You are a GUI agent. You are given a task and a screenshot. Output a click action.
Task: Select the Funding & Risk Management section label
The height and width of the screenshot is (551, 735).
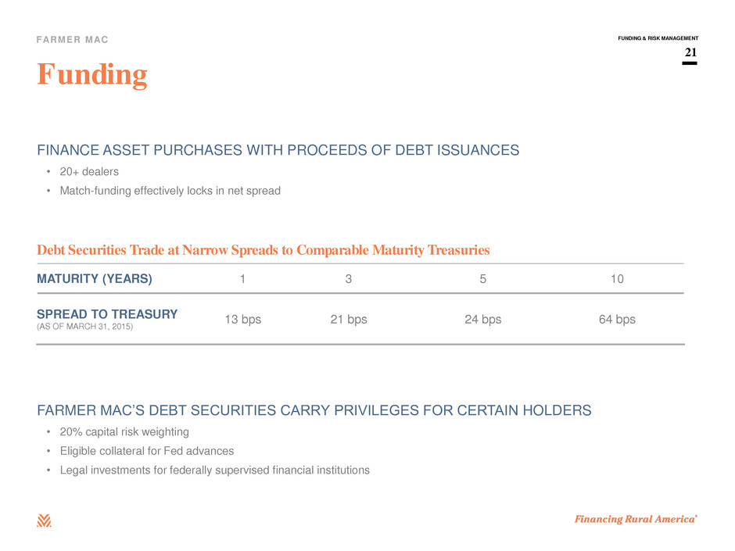pyautogui.click(x=658, y=38)
